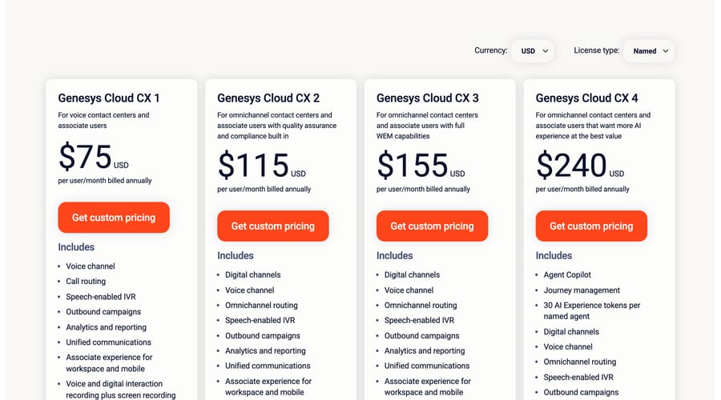Screen dimensions: 721x400
Task: Click the $115 price text
Action: (x=253, y=166)
